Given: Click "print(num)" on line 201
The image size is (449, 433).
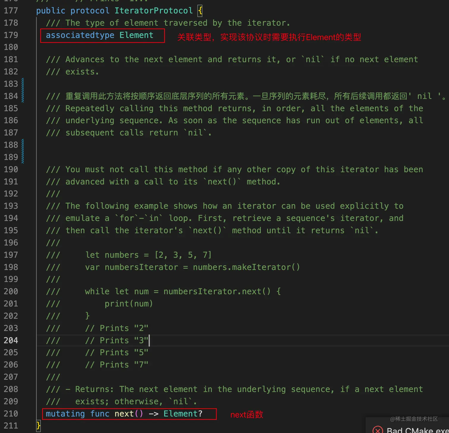Looking at the screenshot, I should 129,304.
